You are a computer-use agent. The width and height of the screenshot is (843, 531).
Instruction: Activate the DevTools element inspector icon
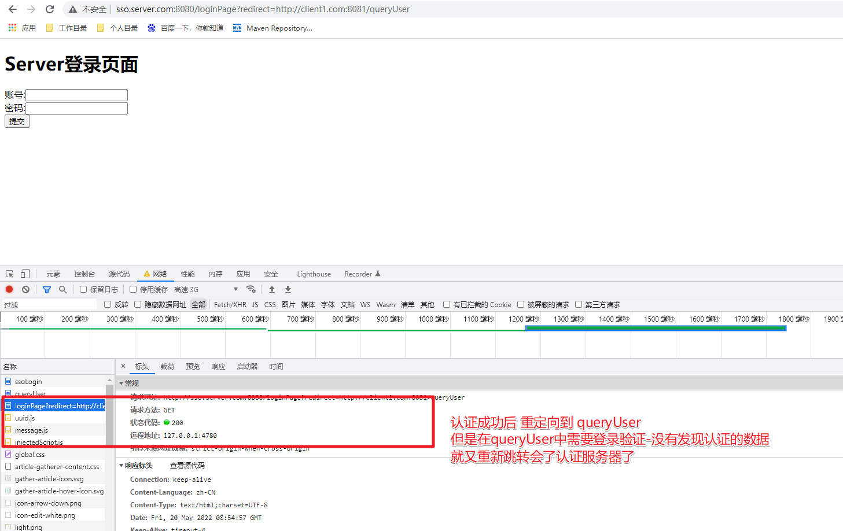pos(10,274)
